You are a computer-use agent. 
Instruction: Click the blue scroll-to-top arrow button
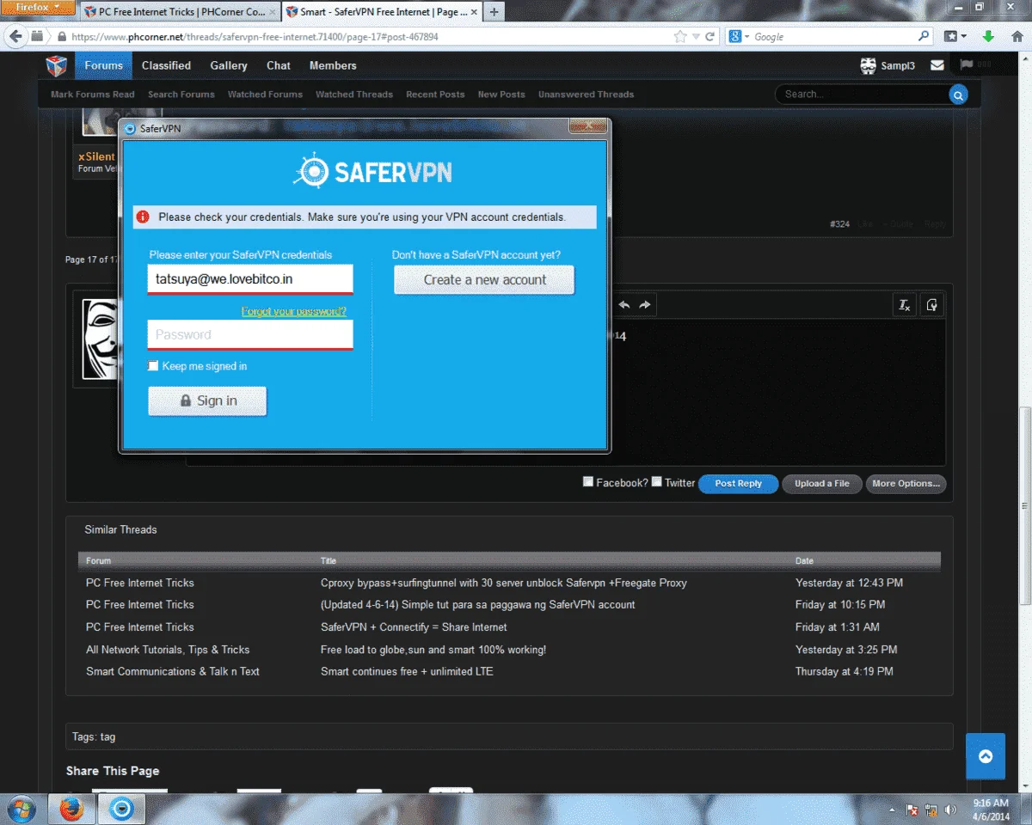tap(986, 756)
